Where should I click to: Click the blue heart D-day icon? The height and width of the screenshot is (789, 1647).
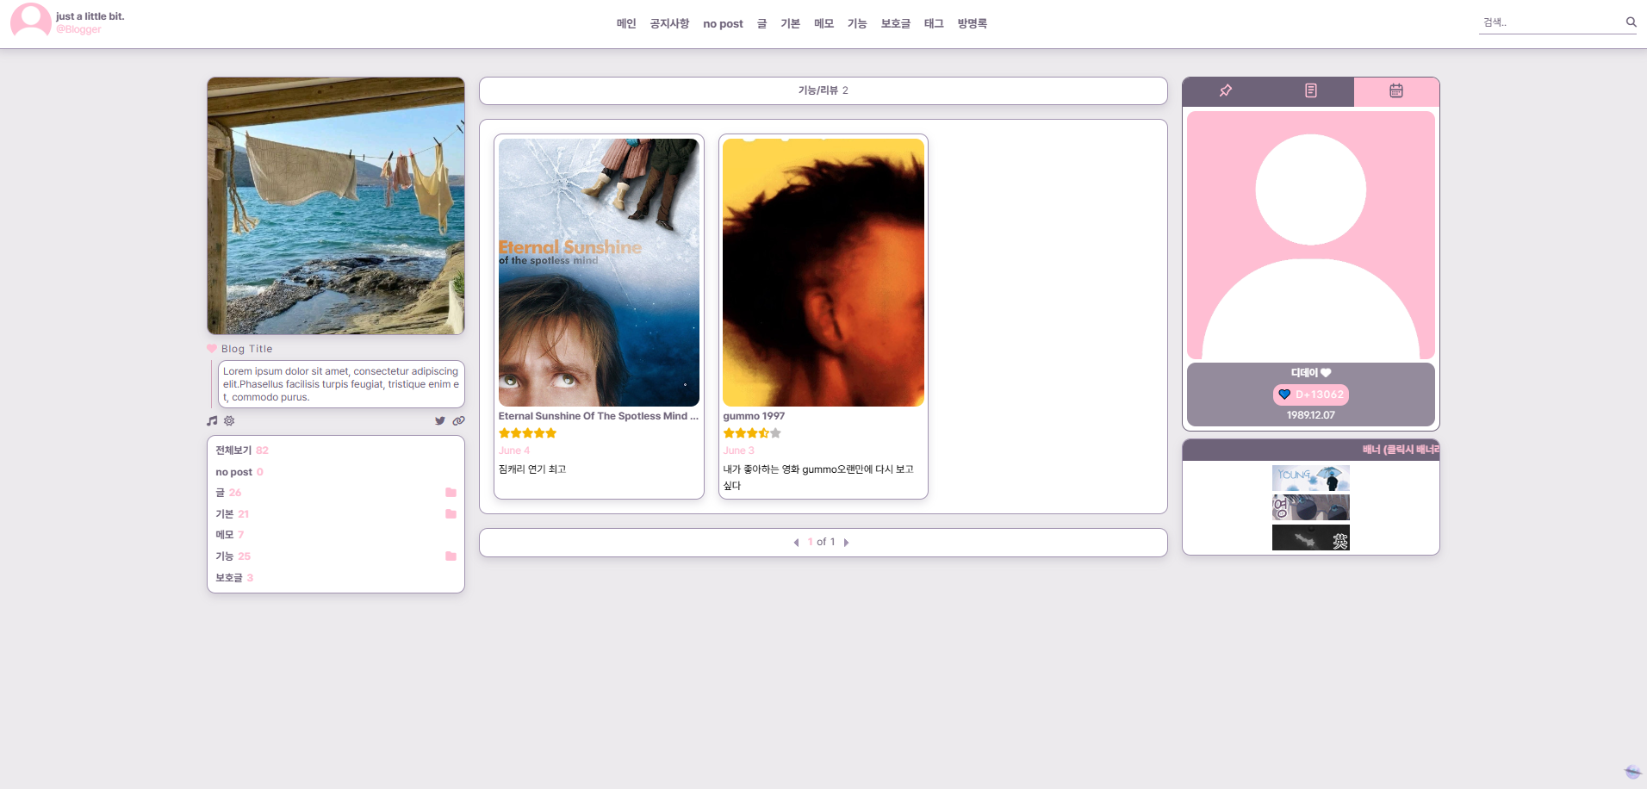pos(1284,394)
